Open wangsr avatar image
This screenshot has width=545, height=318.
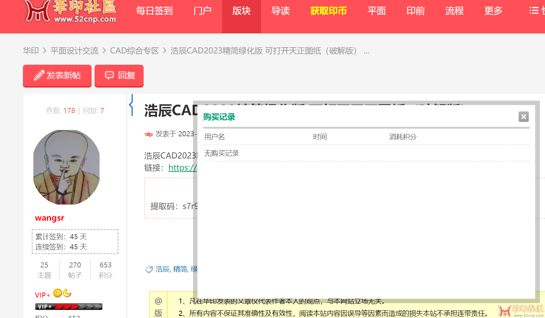[67, 167]
